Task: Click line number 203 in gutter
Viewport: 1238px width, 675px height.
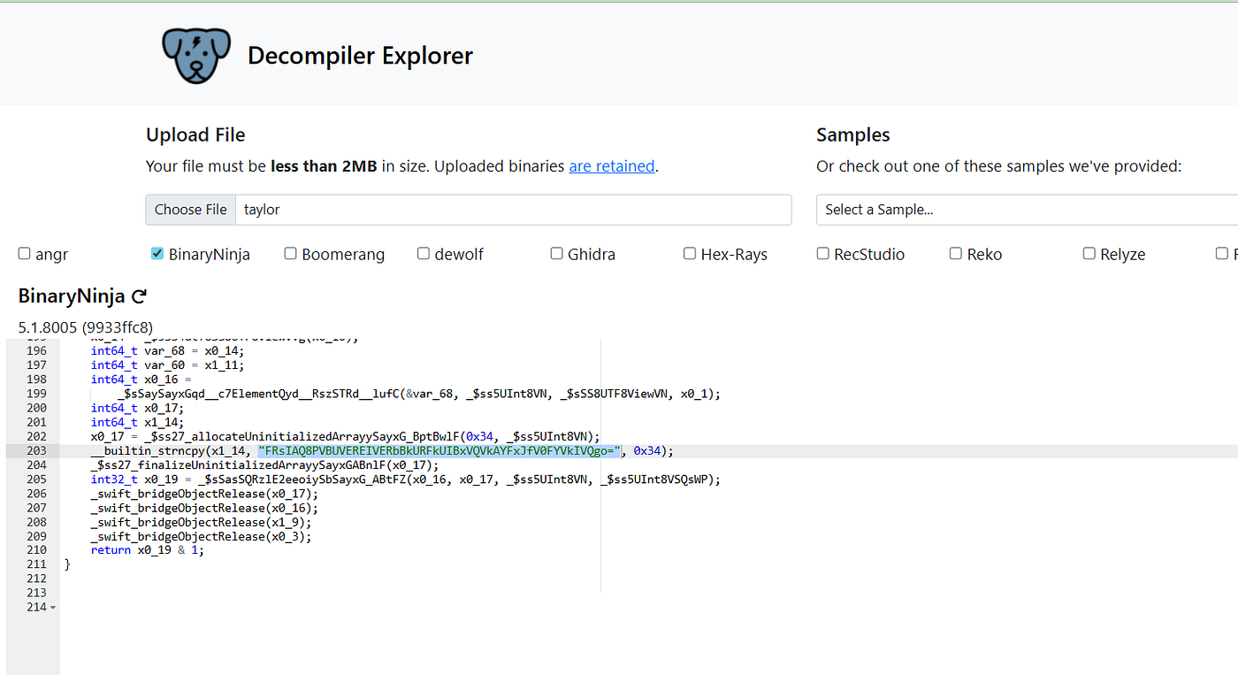Action: [x=36, y=451]
